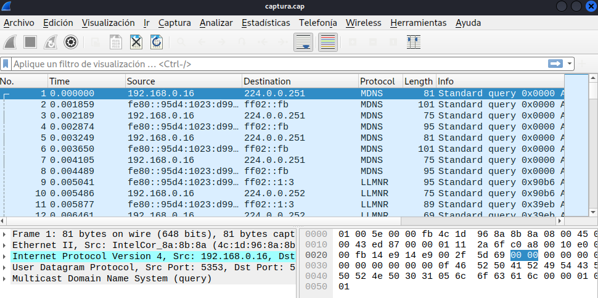Jump to the last packet

tap(282, 42)
